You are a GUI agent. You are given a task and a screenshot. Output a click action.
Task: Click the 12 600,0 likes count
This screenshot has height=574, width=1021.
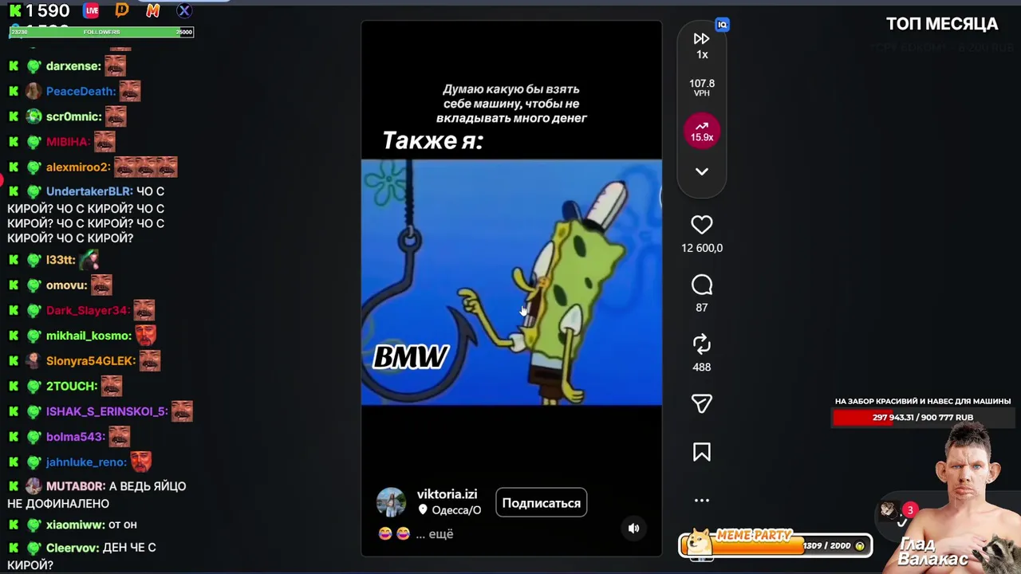pos(702,248)
